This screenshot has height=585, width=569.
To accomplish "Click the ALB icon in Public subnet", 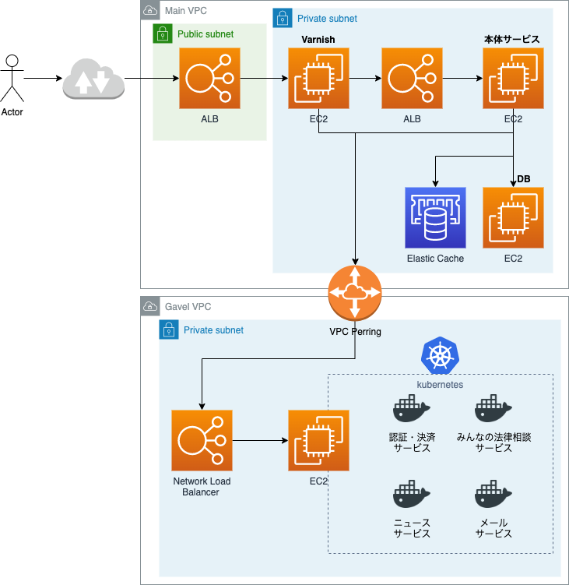I will click(209, 79).
